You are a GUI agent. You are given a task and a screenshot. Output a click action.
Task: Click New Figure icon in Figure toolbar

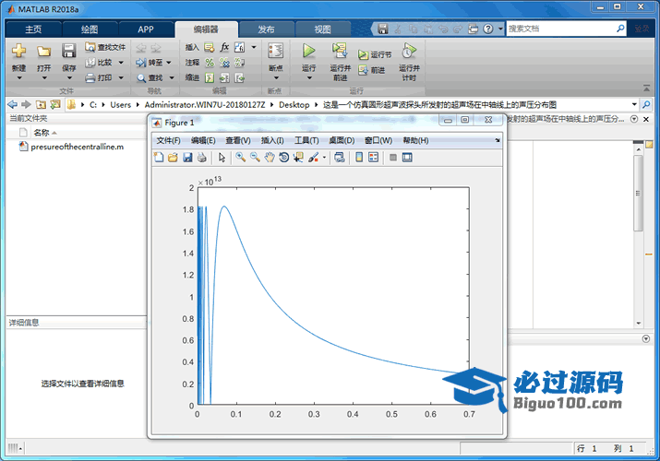pos(159,158)
